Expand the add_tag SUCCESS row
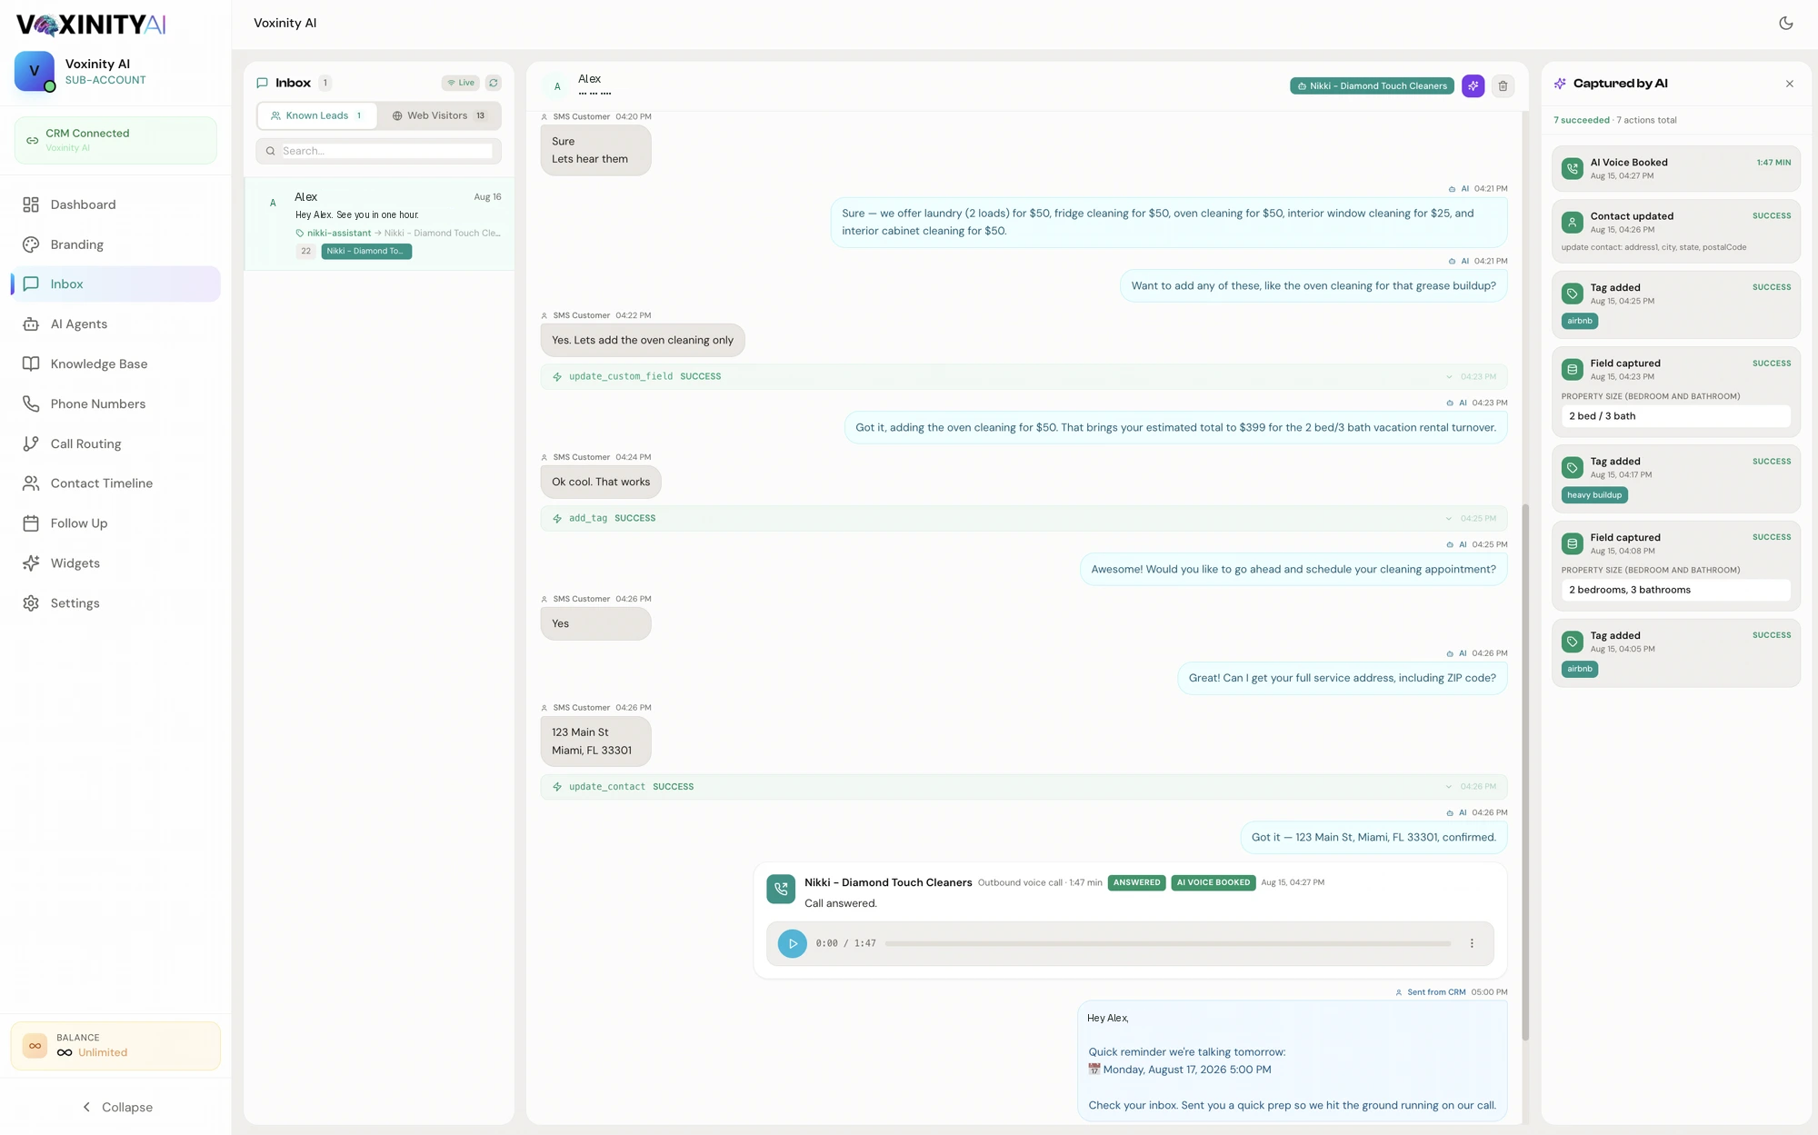The height and width of the screenshot is (1135, 1818). click(x=1024, y=518)
